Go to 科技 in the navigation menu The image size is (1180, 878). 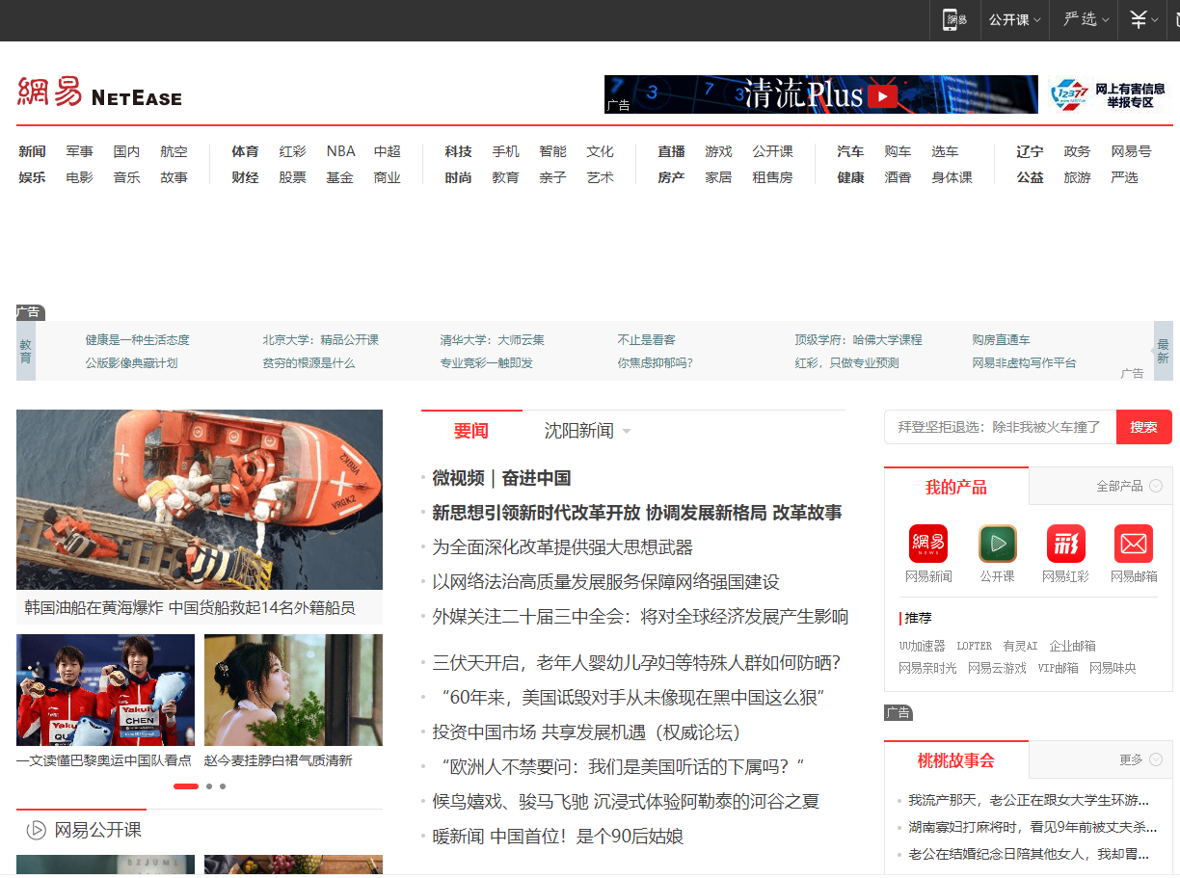[458, 151]
